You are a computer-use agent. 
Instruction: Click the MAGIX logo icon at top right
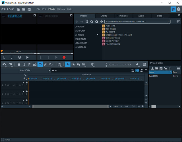[x=173, y=9]
